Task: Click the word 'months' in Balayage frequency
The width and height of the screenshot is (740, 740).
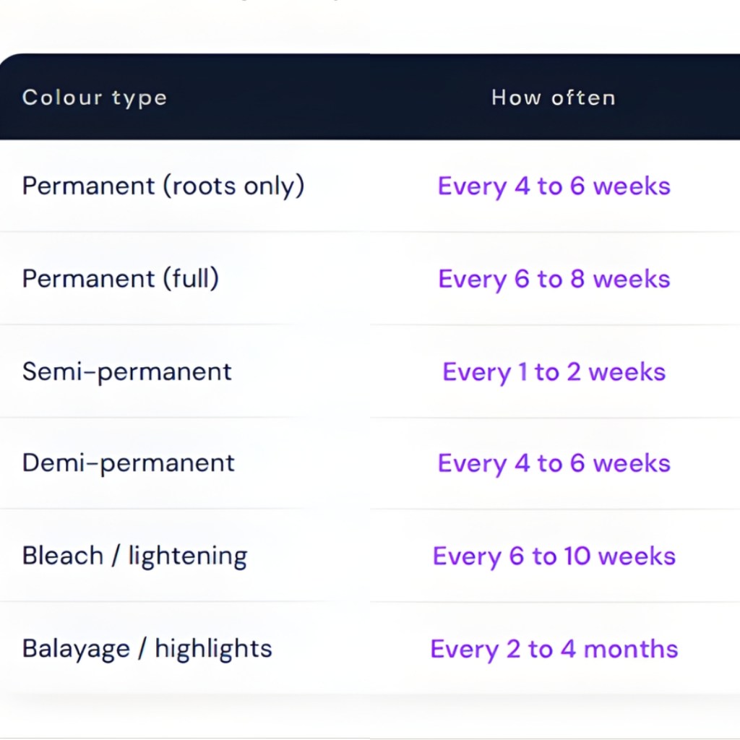Action: [631, 649]
